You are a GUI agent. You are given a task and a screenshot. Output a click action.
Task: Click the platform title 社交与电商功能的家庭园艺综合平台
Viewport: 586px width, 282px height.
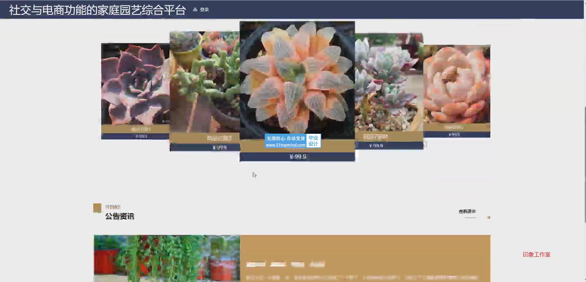coord(97,10)
